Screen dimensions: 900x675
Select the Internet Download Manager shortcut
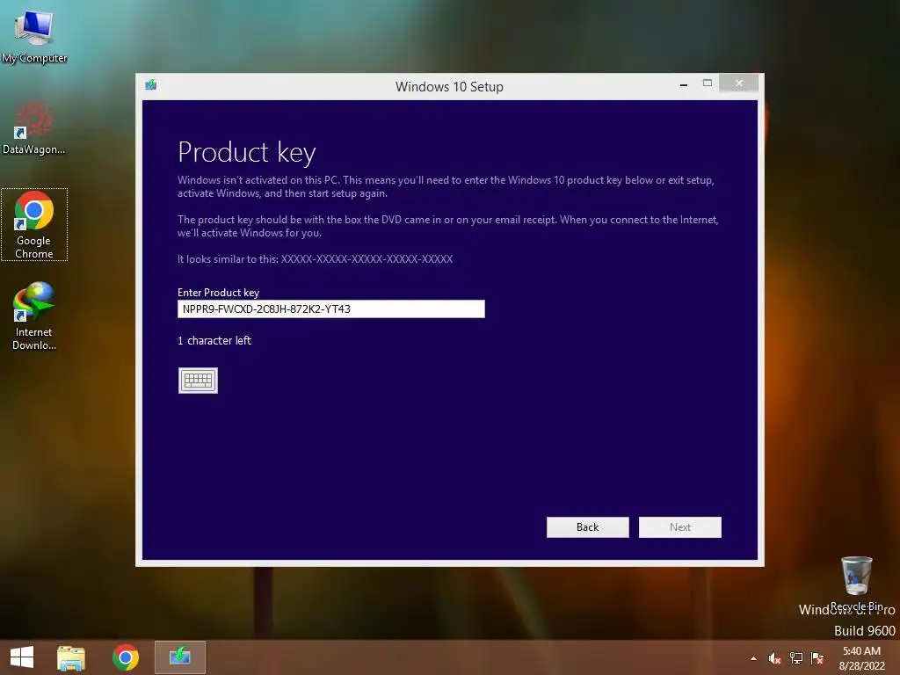pyautogui.click(x=34, y=316)
